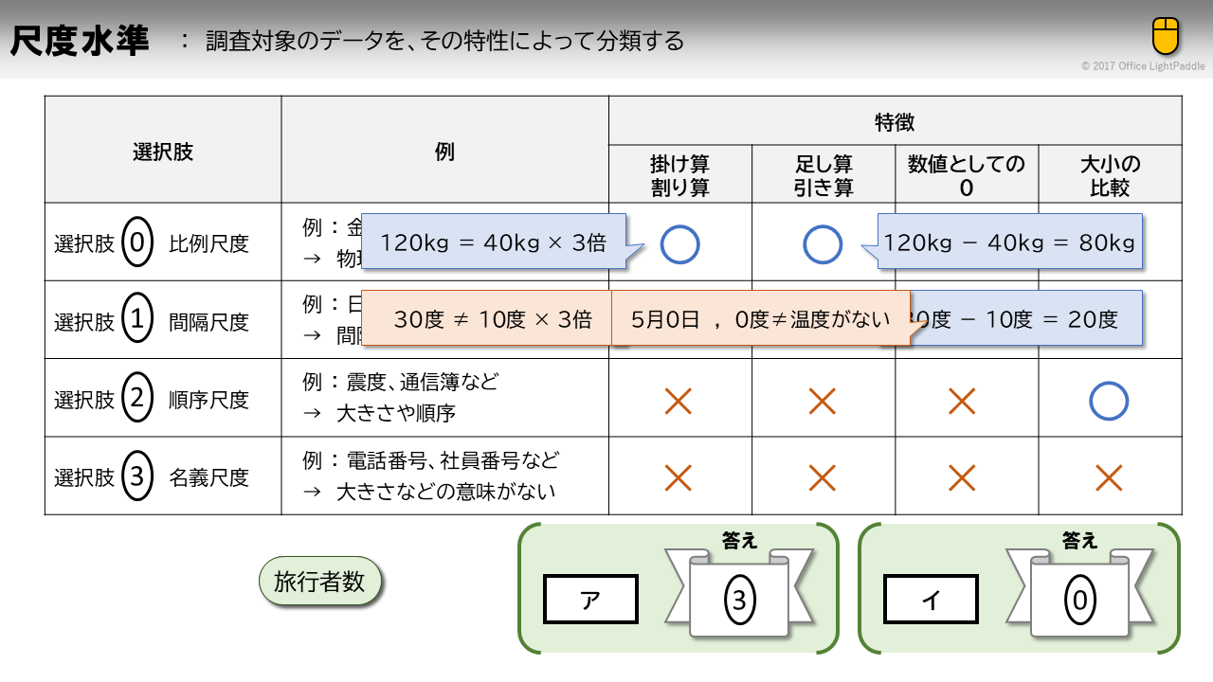Screen dimensions: 1213x682
Task: Click the イ answer box
Action: [x=932, y=600]
